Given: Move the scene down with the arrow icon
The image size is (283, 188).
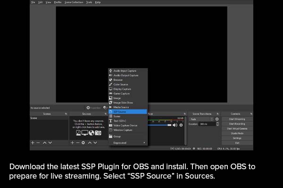Looking at the screenshot, I should click(x=50, y=142).
